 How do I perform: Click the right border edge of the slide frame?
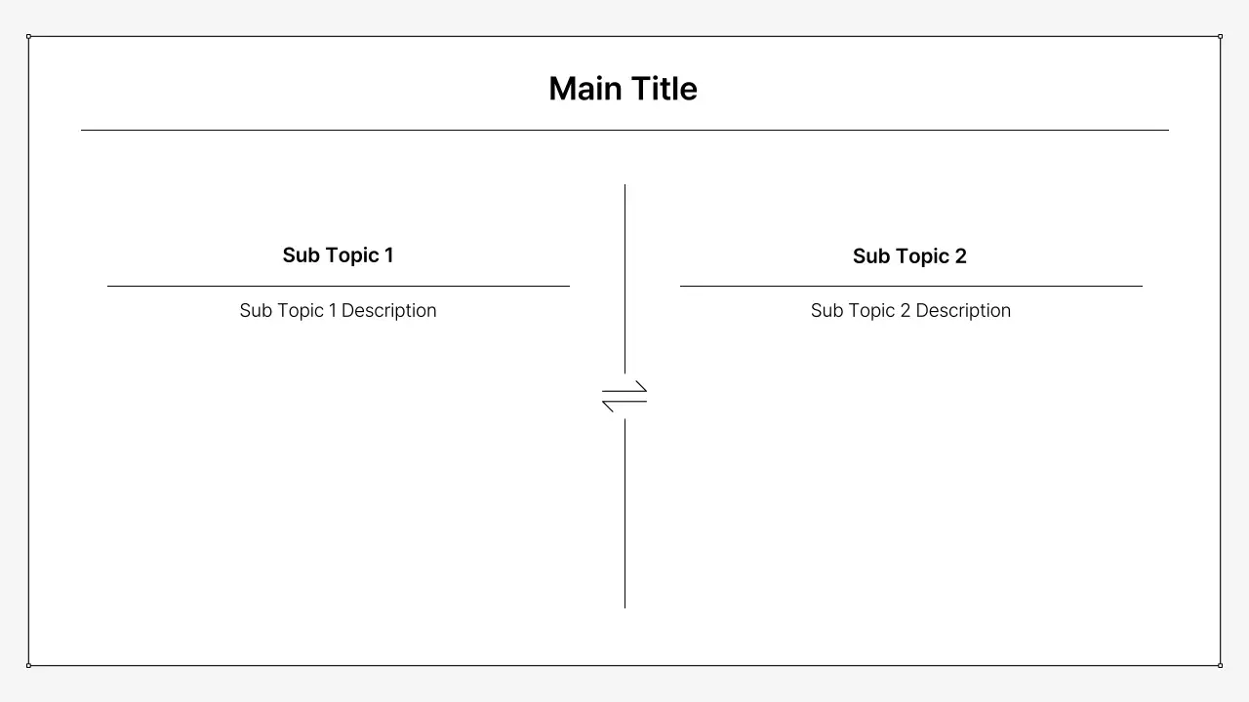[1220, 351]
